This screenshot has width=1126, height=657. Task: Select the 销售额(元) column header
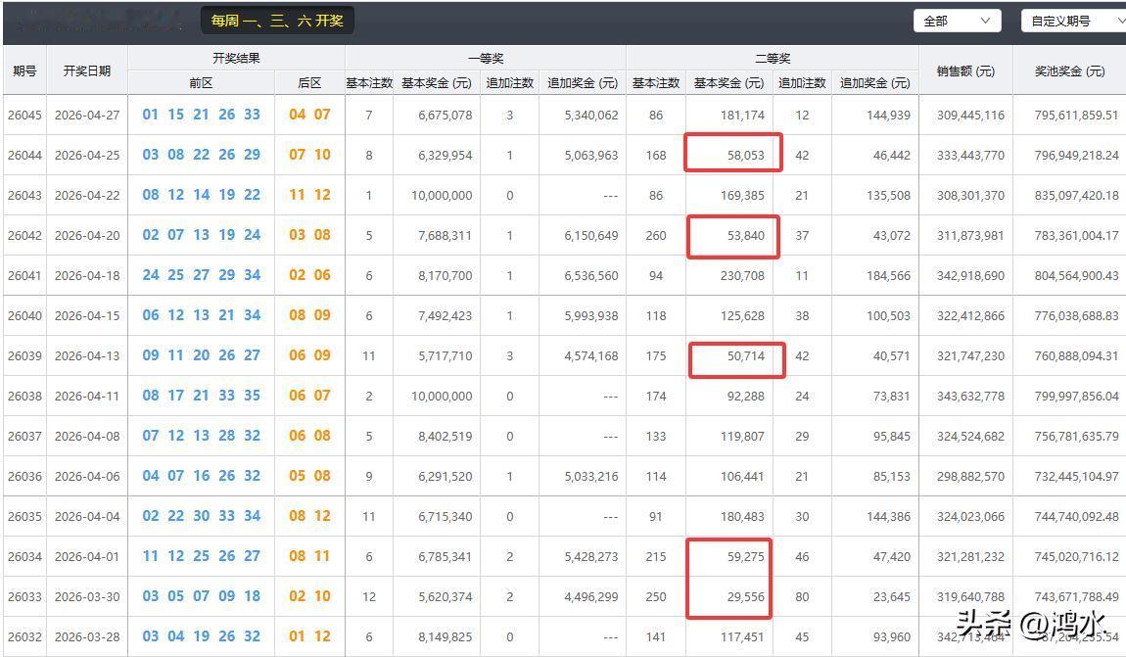[965, 70]
